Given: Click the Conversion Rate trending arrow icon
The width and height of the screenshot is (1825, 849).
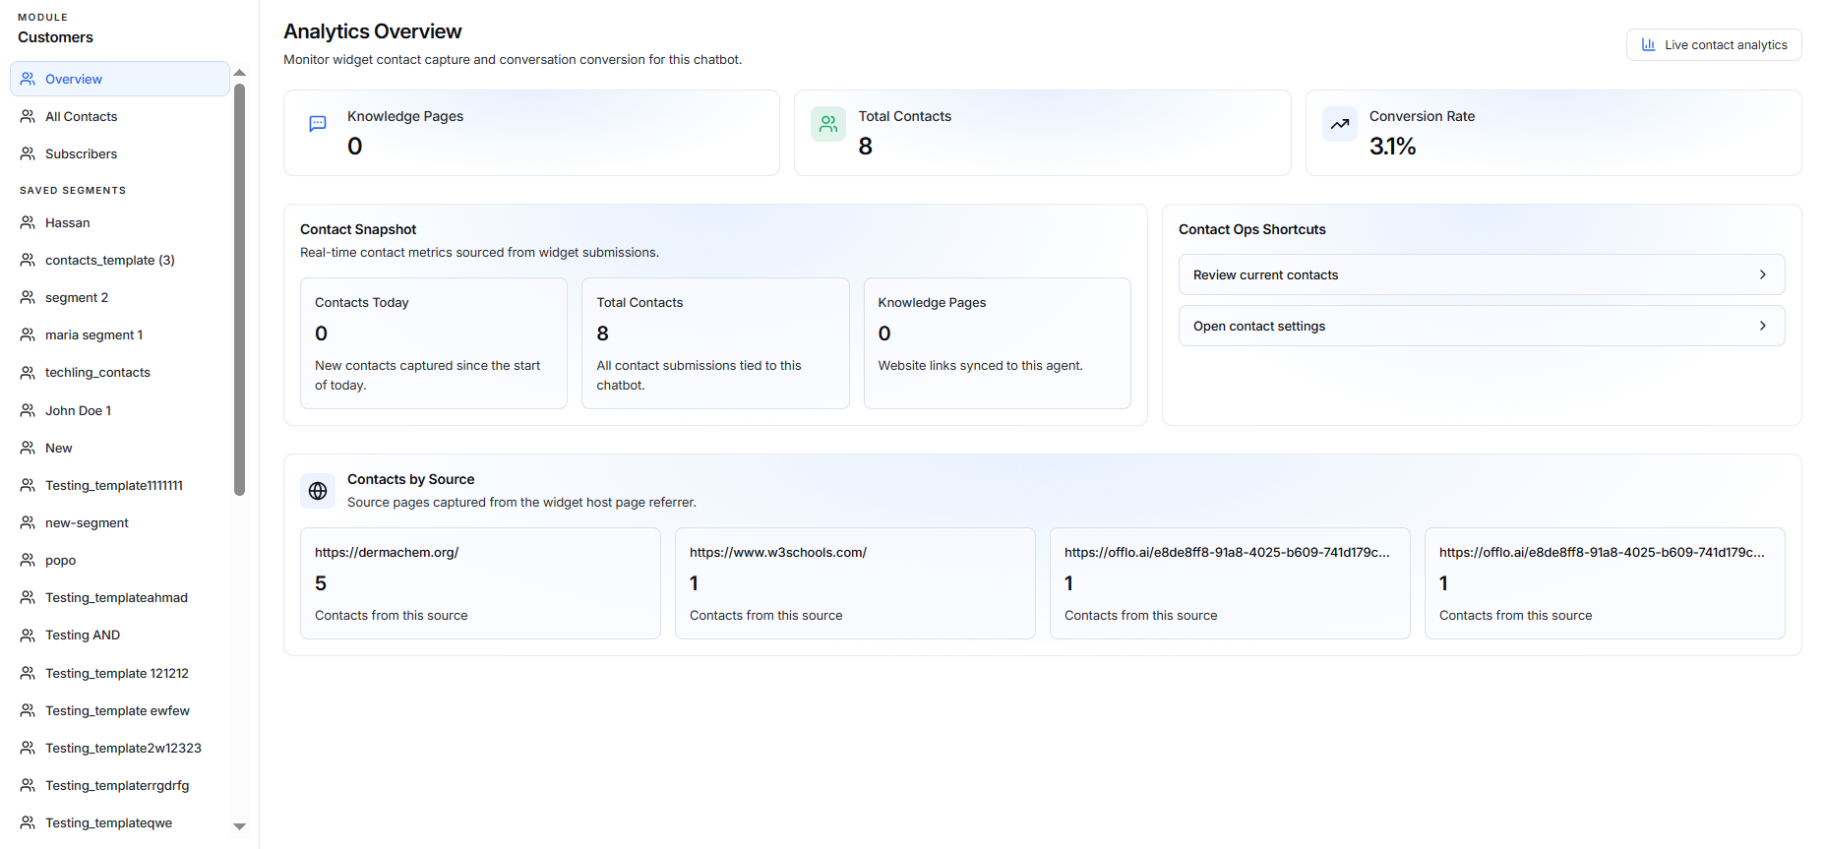Looking at the screenshot, I should 1340,124.
